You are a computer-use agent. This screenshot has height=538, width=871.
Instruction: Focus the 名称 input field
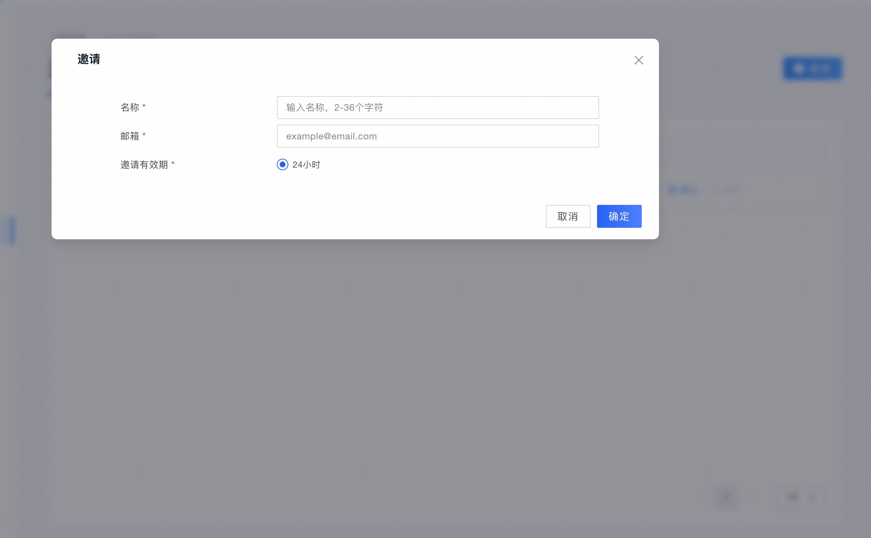point(438,107)
